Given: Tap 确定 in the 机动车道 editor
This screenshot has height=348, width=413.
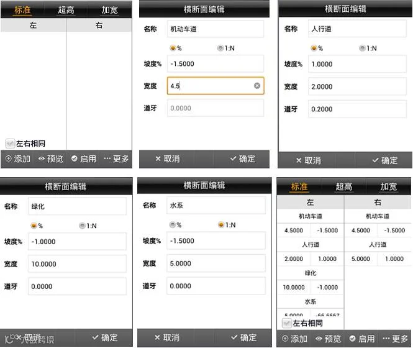Looking at the screenshot, I should [243, 158].
